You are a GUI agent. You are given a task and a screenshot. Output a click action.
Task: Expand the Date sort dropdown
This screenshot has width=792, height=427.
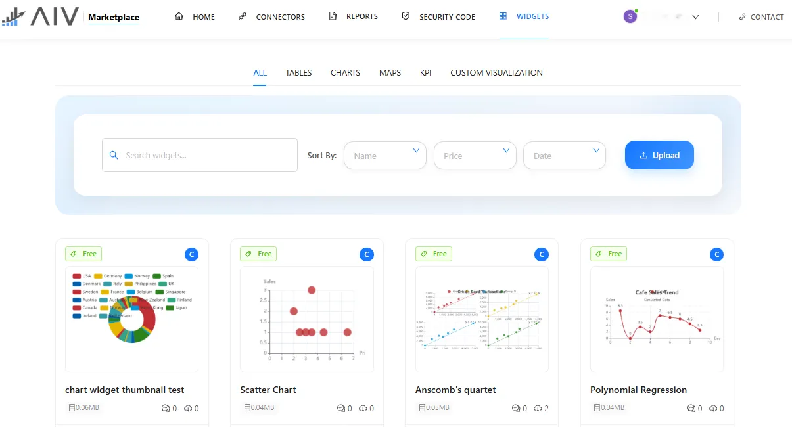pos(564,156)
